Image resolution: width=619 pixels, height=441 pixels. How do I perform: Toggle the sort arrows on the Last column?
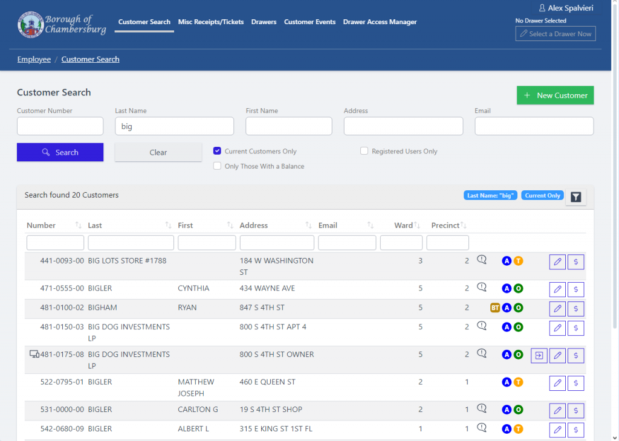pyautogui.click(x=168, y=224)
